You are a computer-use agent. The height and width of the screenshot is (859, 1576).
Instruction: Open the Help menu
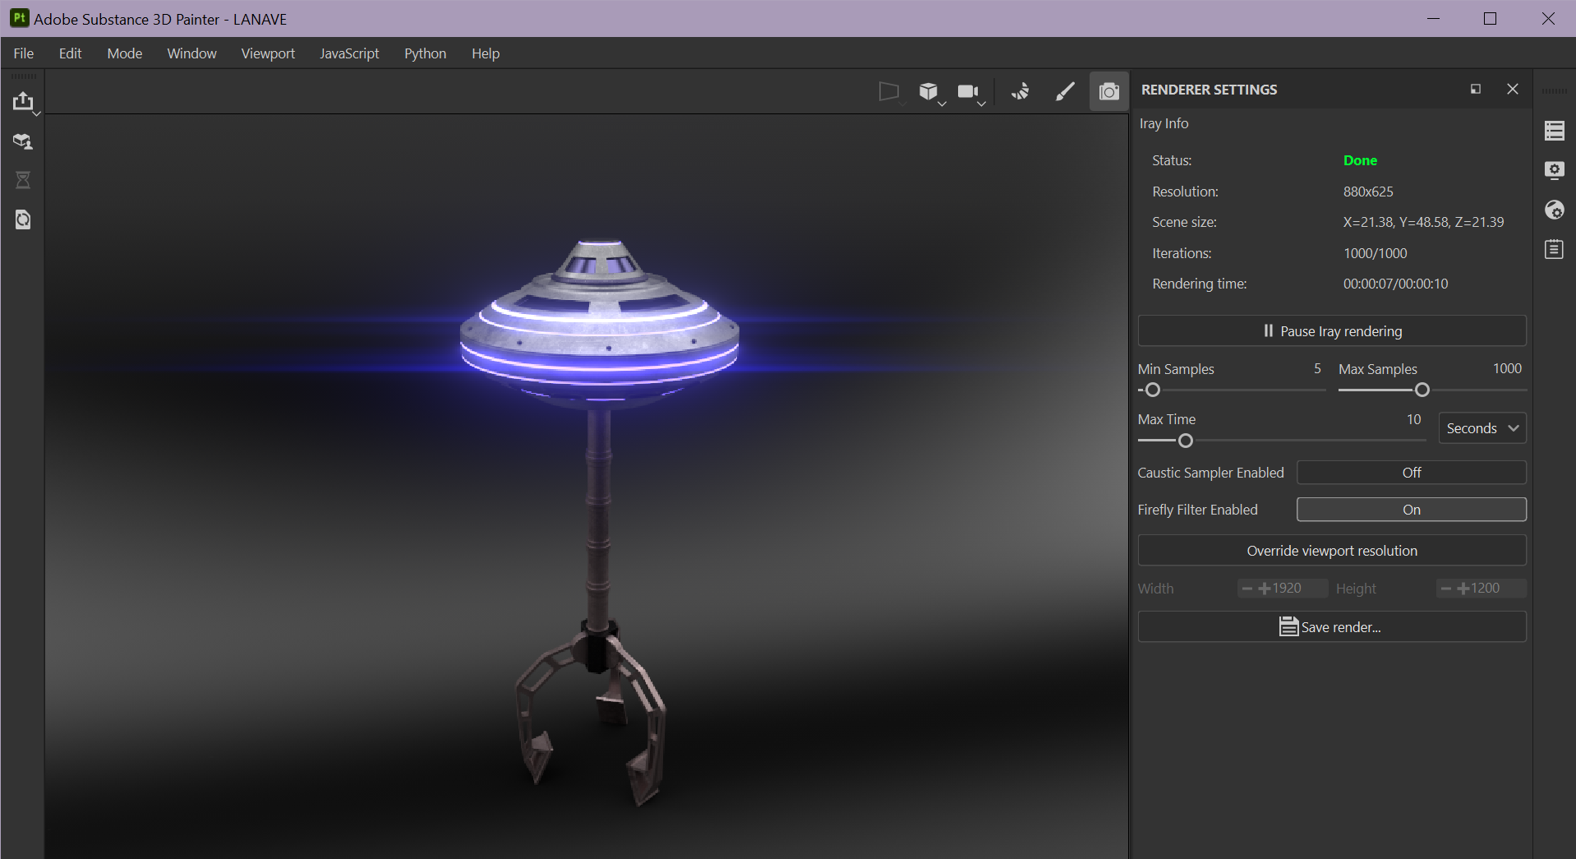486,53
